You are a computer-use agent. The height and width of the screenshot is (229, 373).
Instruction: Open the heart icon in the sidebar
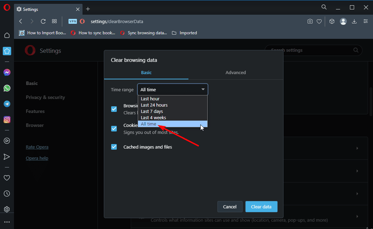click(7, 178)
